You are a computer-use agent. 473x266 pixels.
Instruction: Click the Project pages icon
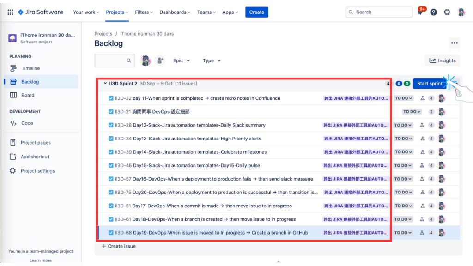(x=12, y=142)
